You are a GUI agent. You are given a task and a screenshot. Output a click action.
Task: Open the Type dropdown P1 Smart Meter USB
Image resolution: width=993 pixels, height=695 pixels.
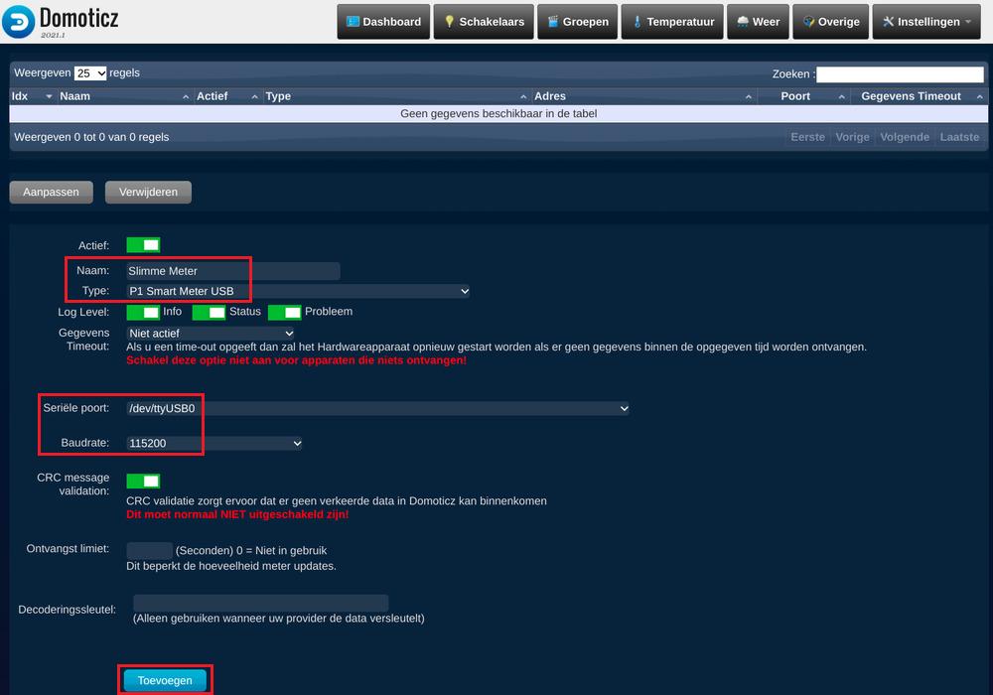[298, 291]
